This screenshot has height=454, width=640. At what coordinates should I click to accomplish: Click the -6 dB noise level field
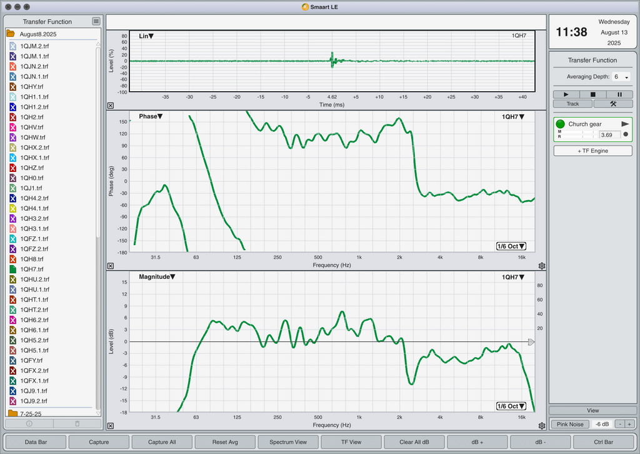point(602,424)
